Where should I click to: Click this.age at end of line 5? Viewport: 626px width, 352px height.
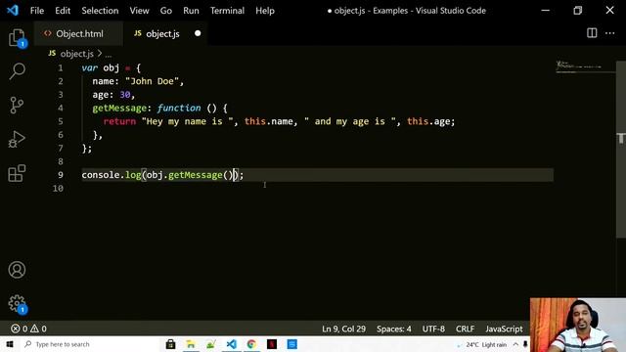pyautogui.click(x=428, y=121)
